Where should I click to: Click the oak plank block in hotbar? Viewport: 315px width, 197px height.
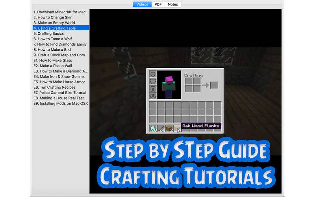(x=169, y=128)
